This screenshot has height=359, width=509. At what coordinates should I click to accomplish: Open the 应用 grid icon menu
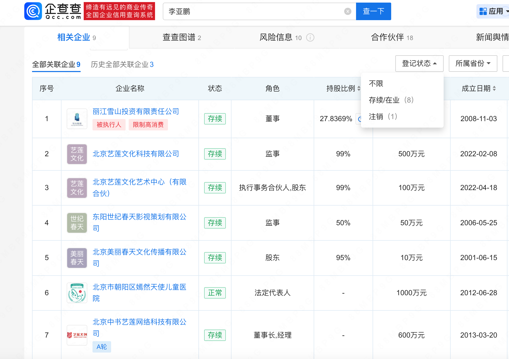pyautogui.click(x=483, y=11)
